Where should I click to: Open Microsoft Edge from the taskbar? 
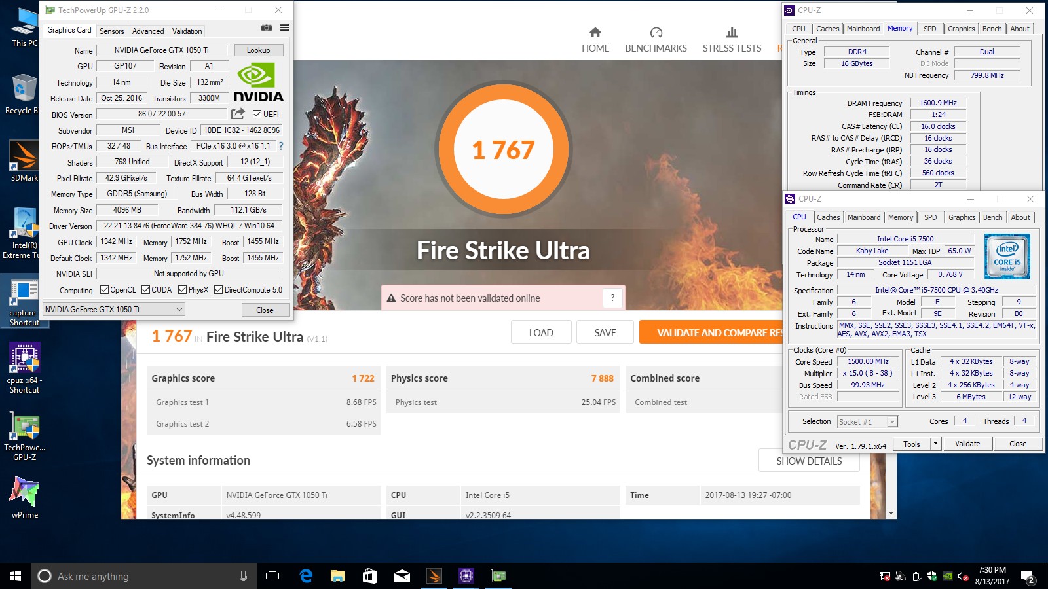point(306,576)
